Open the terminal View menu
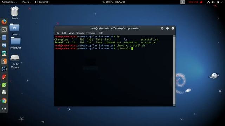This screenshot has height=126, width=225. [71, 33]
